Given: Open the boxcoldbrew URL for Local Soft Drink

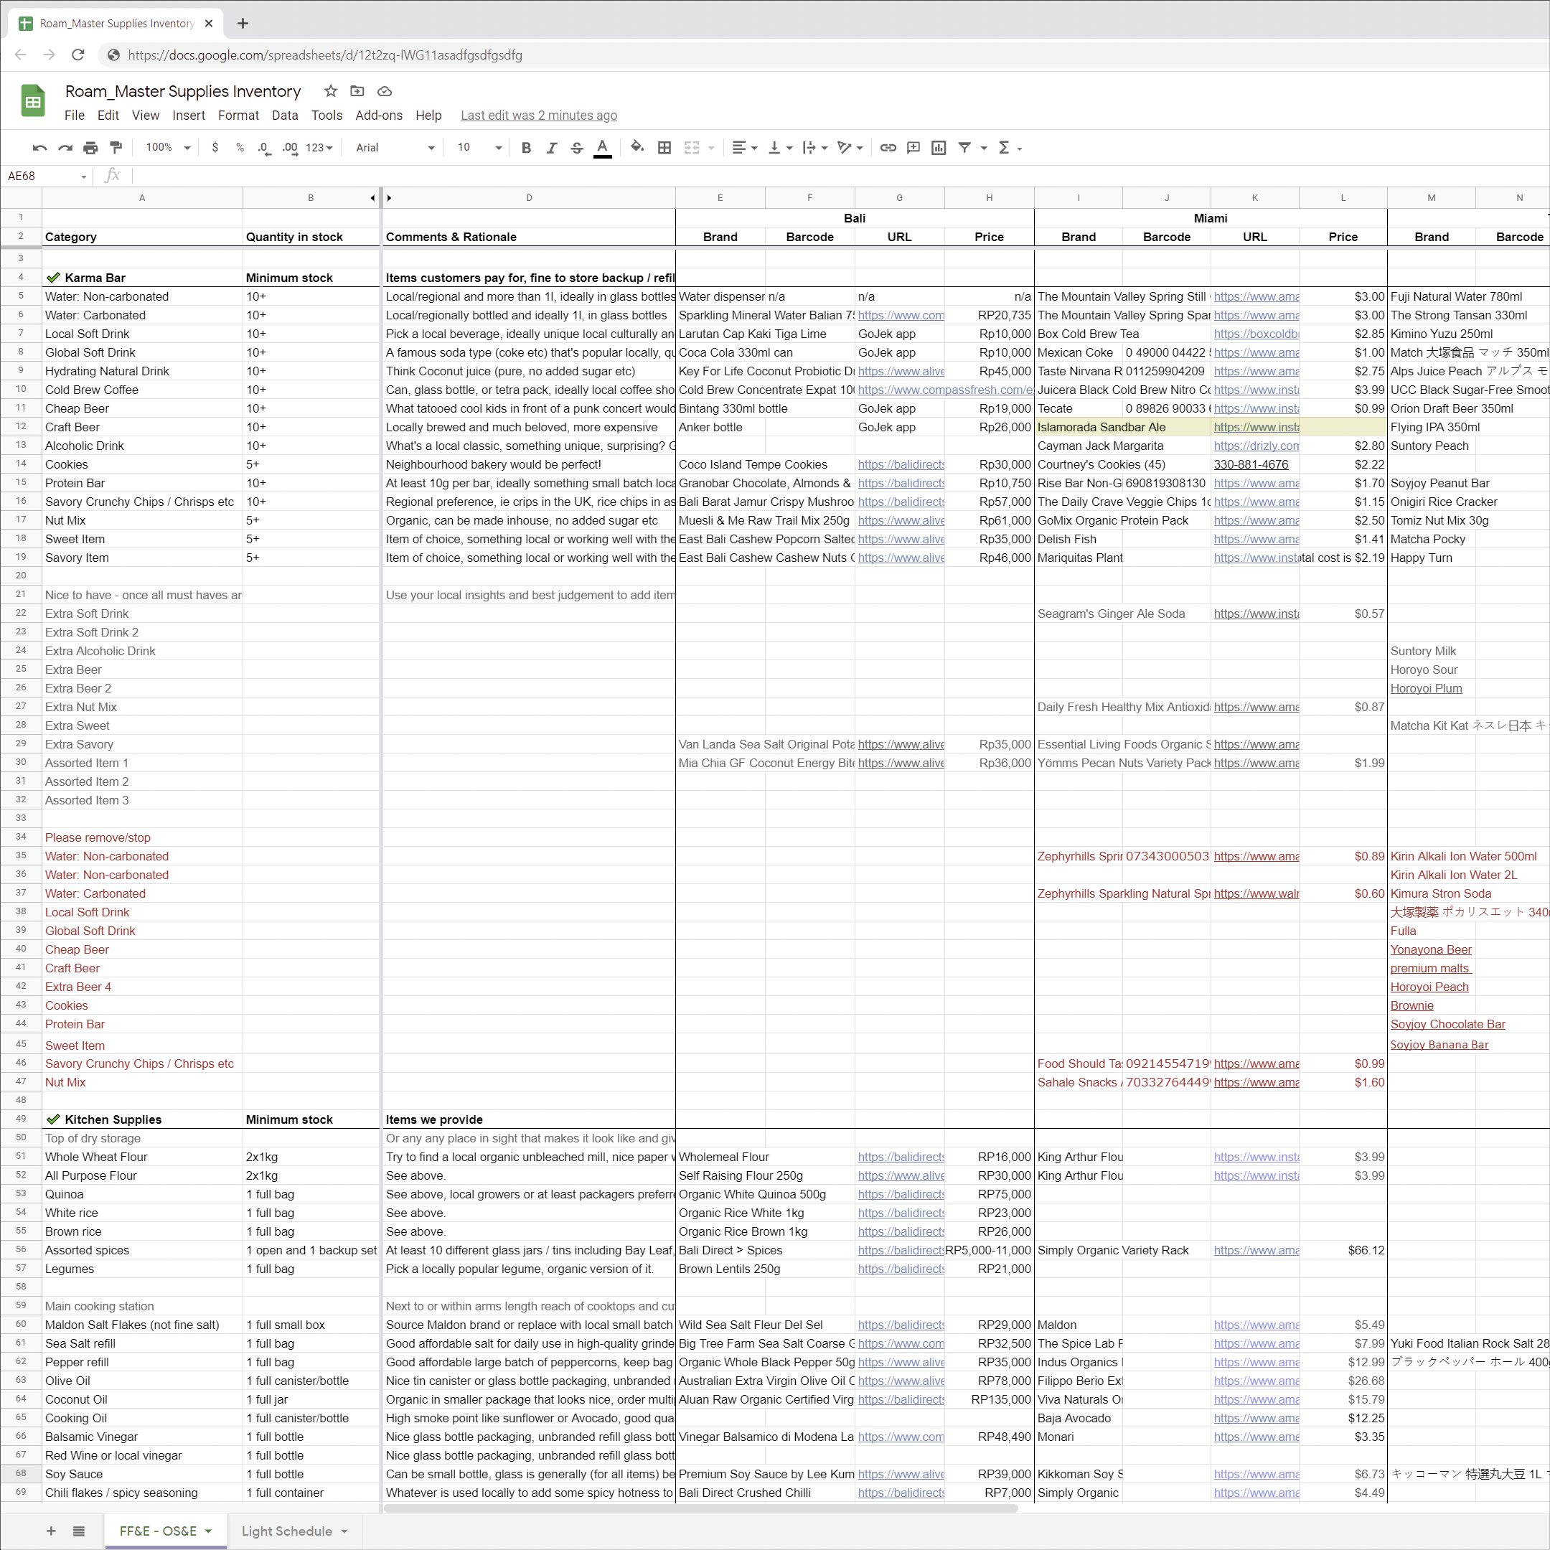Looking at the screenshot, I should (x=1256, y=334).
